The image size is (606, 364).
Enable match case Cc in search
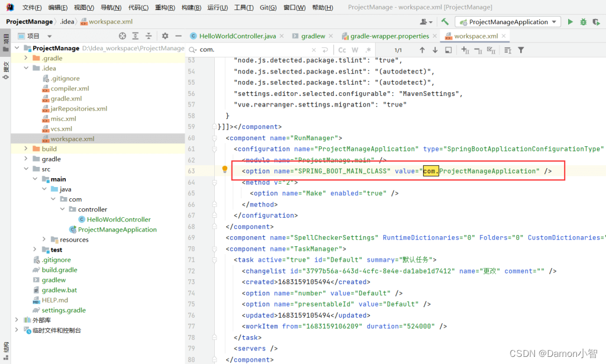[x=342, y=50]
